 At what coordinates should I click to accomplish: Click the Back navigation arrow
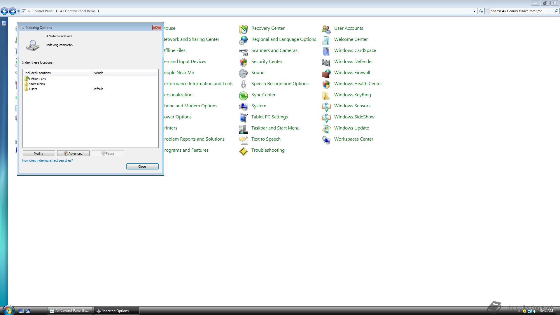coord(4,11)
